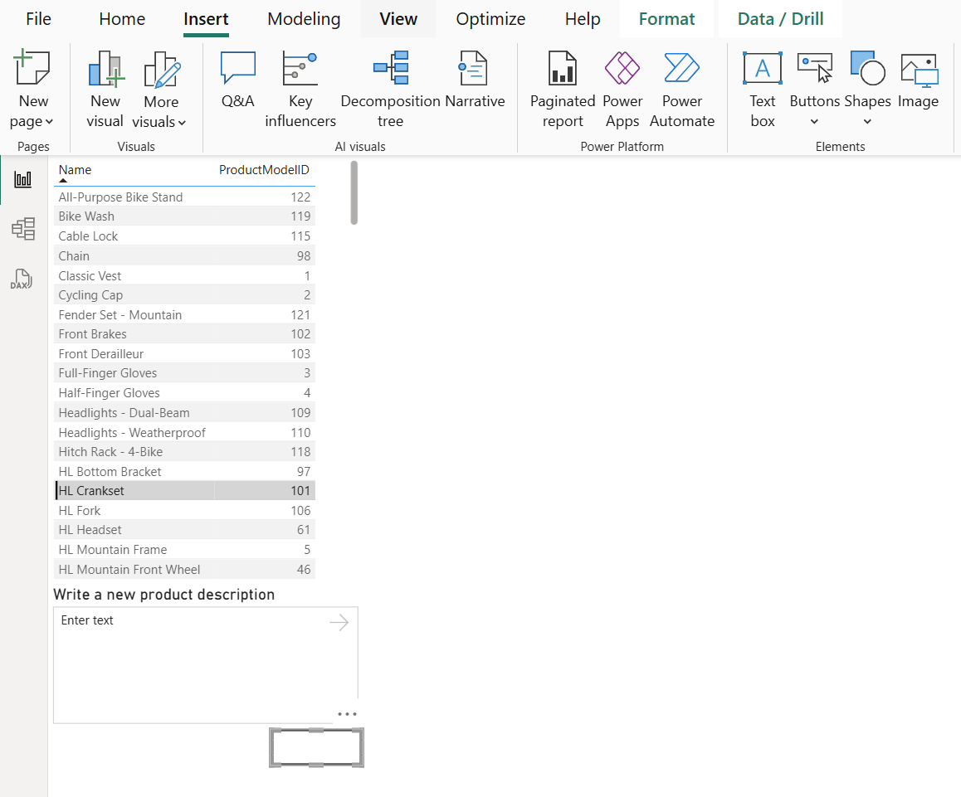Add a Key influencers visual

tap(300, 86)
